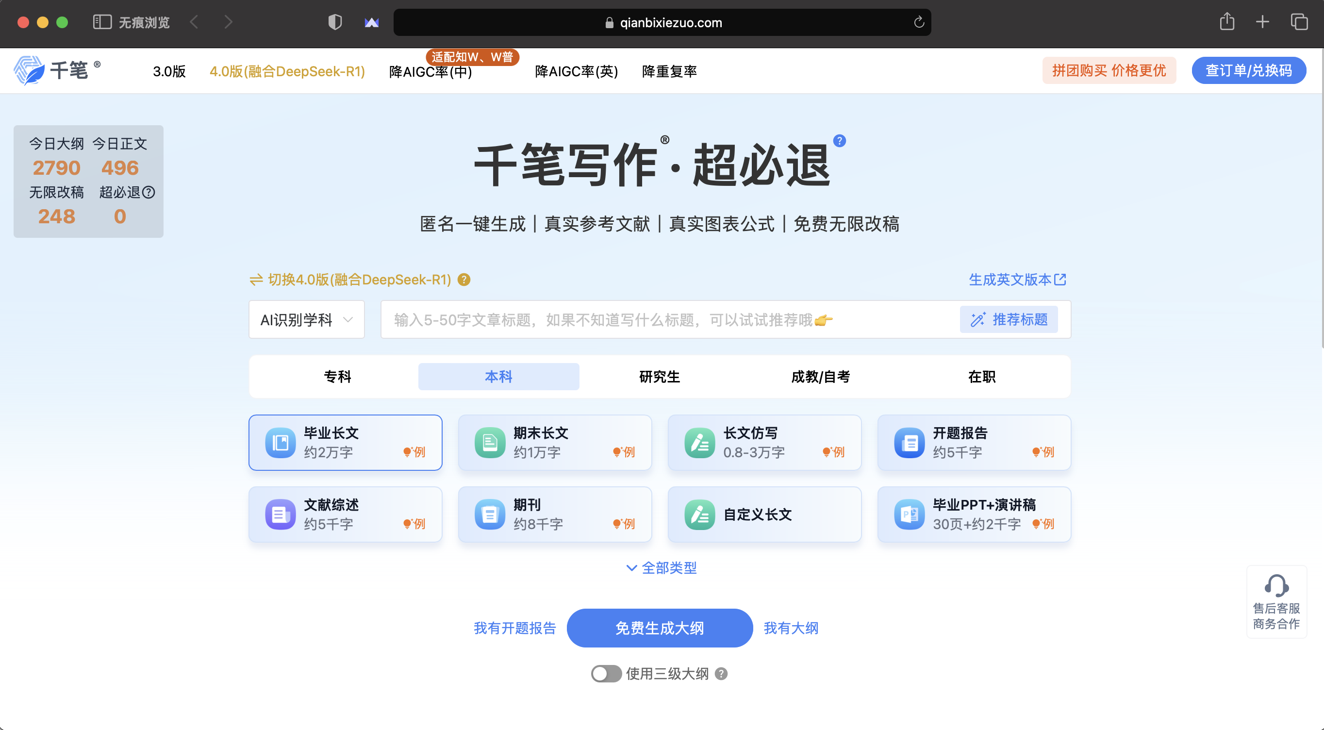Open 降重复率 in the nav bar
This screenshot has width=1324, height=730.
pos(670,71)
